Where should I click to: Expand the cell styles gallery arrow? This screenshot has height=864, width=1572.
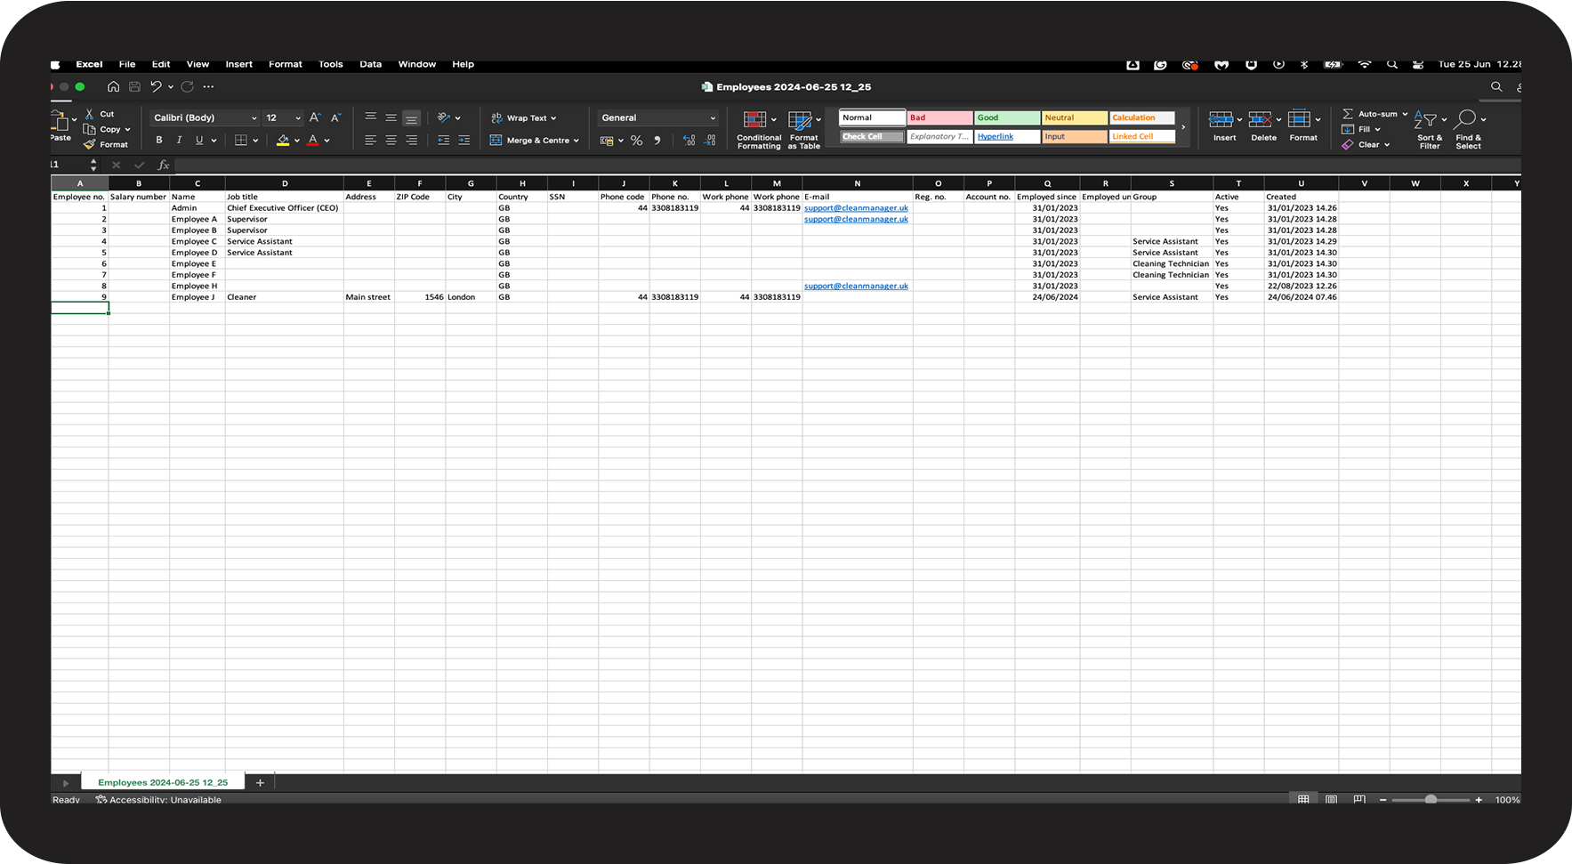point(1183,127)
